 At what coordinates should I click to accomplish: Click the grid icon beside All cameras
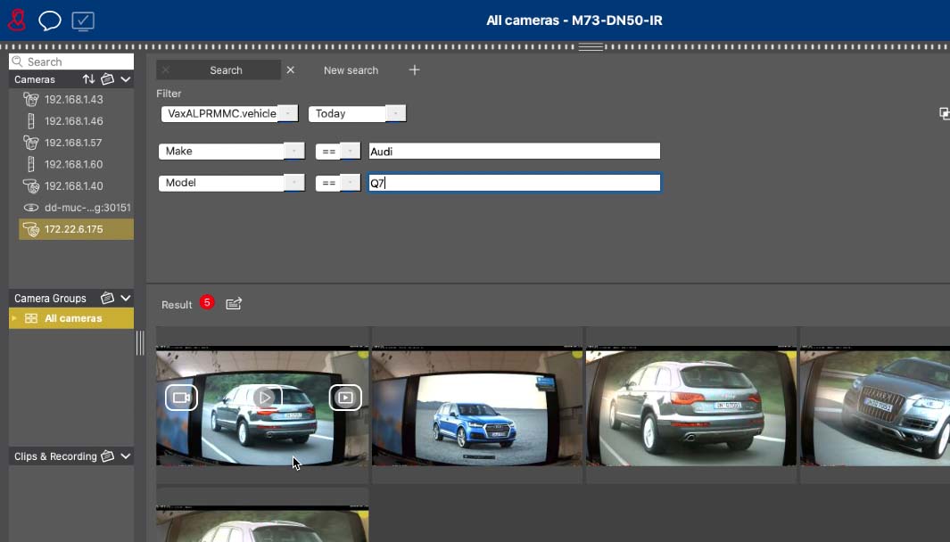coord(31,318)
